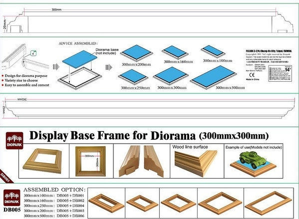This screenshot has width=299, height=219.
Task: Open the angled wooden frame thumbnail
Action: tap(43, 161)
